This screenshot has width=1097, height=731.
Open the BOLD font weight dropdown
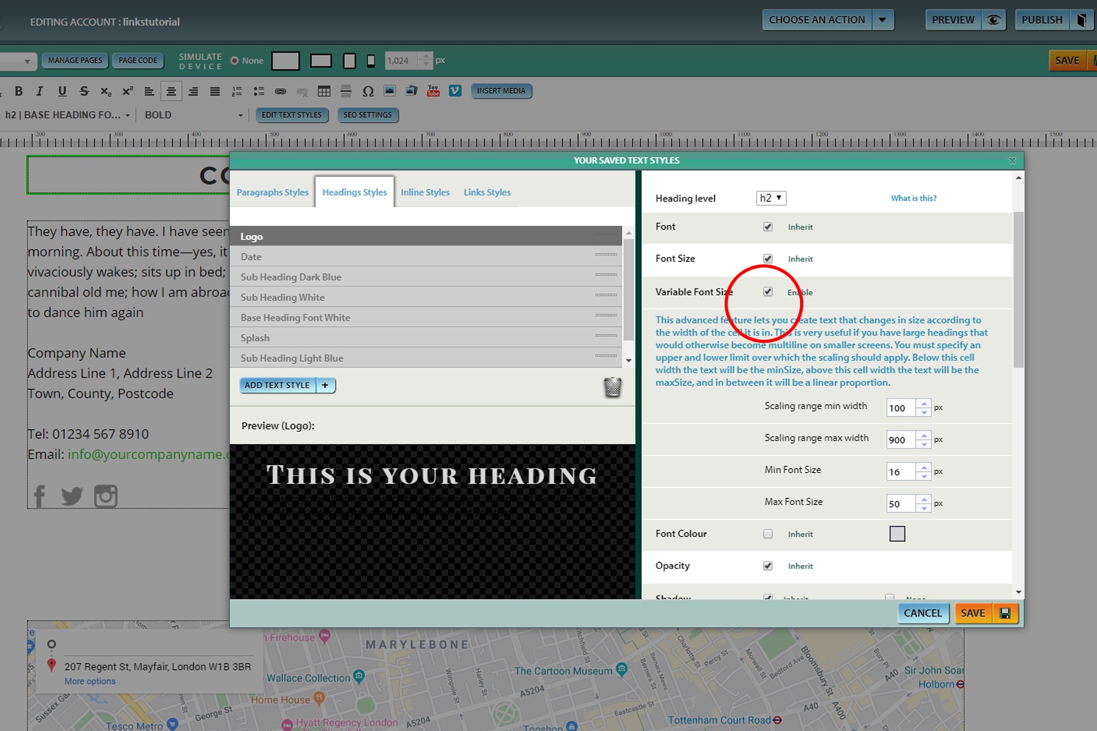[192, 115]
